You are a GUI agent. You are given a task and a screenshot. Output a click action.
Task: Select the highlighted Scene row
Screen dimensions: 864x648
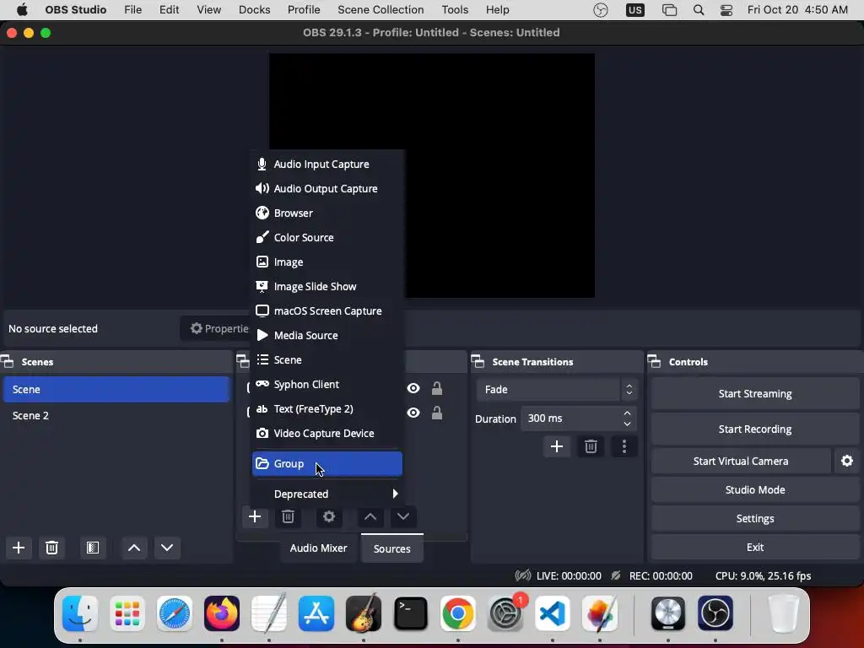116,390
